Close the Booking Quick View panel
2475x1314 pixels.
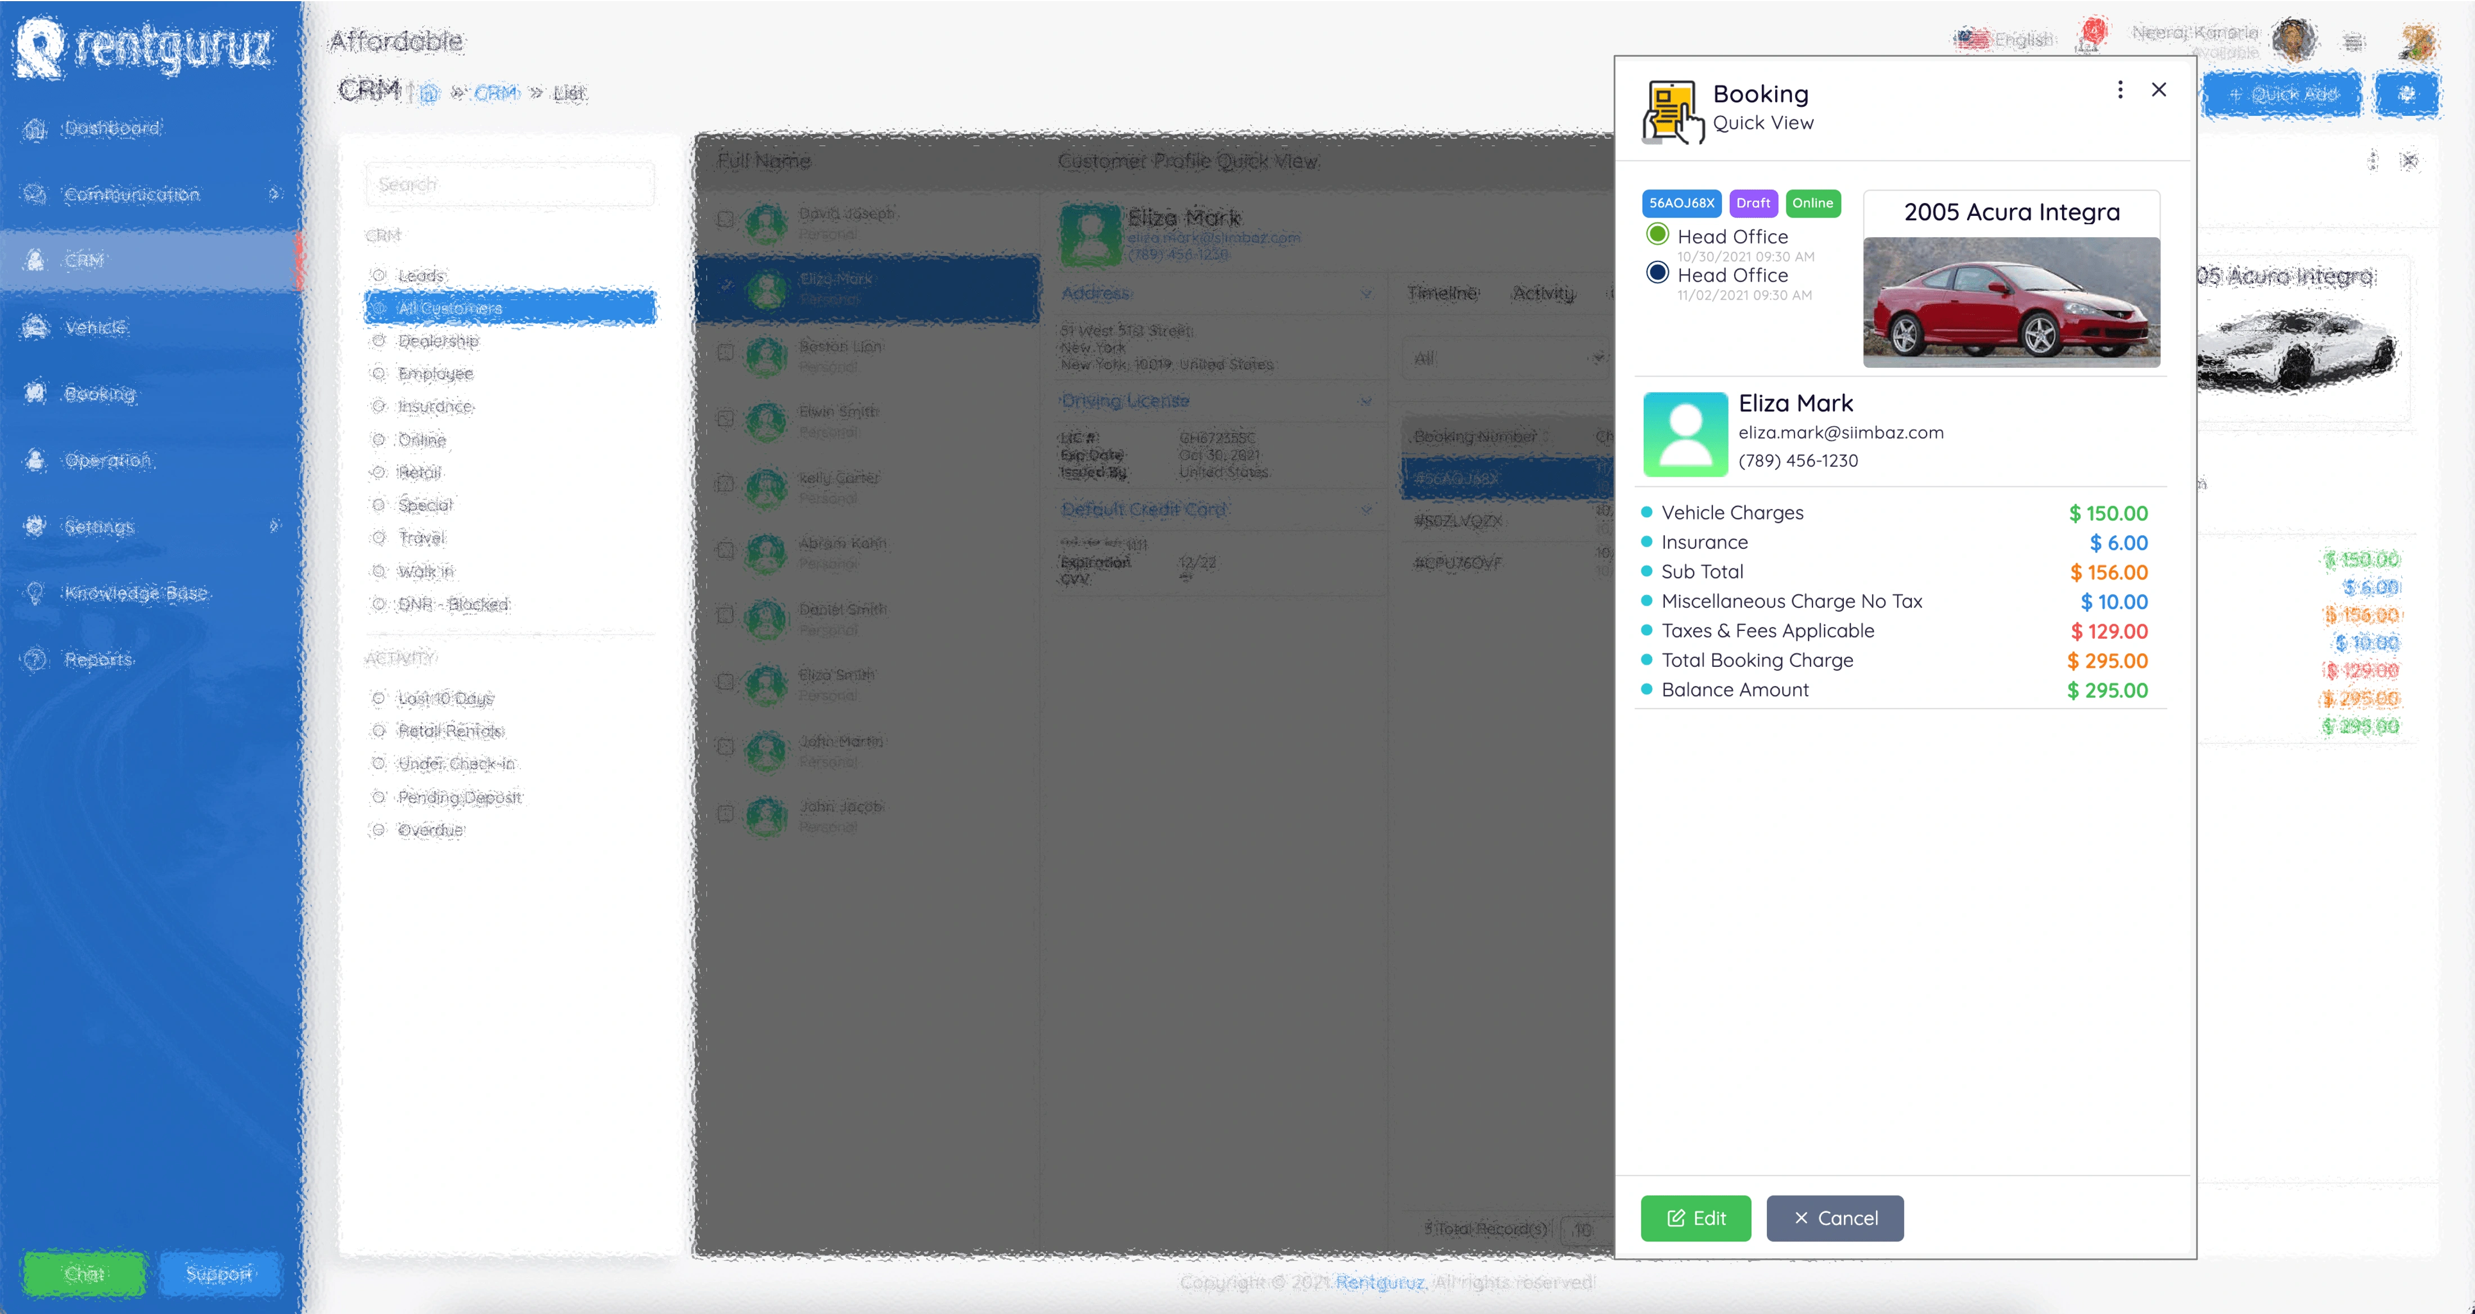coord(2158,91)
